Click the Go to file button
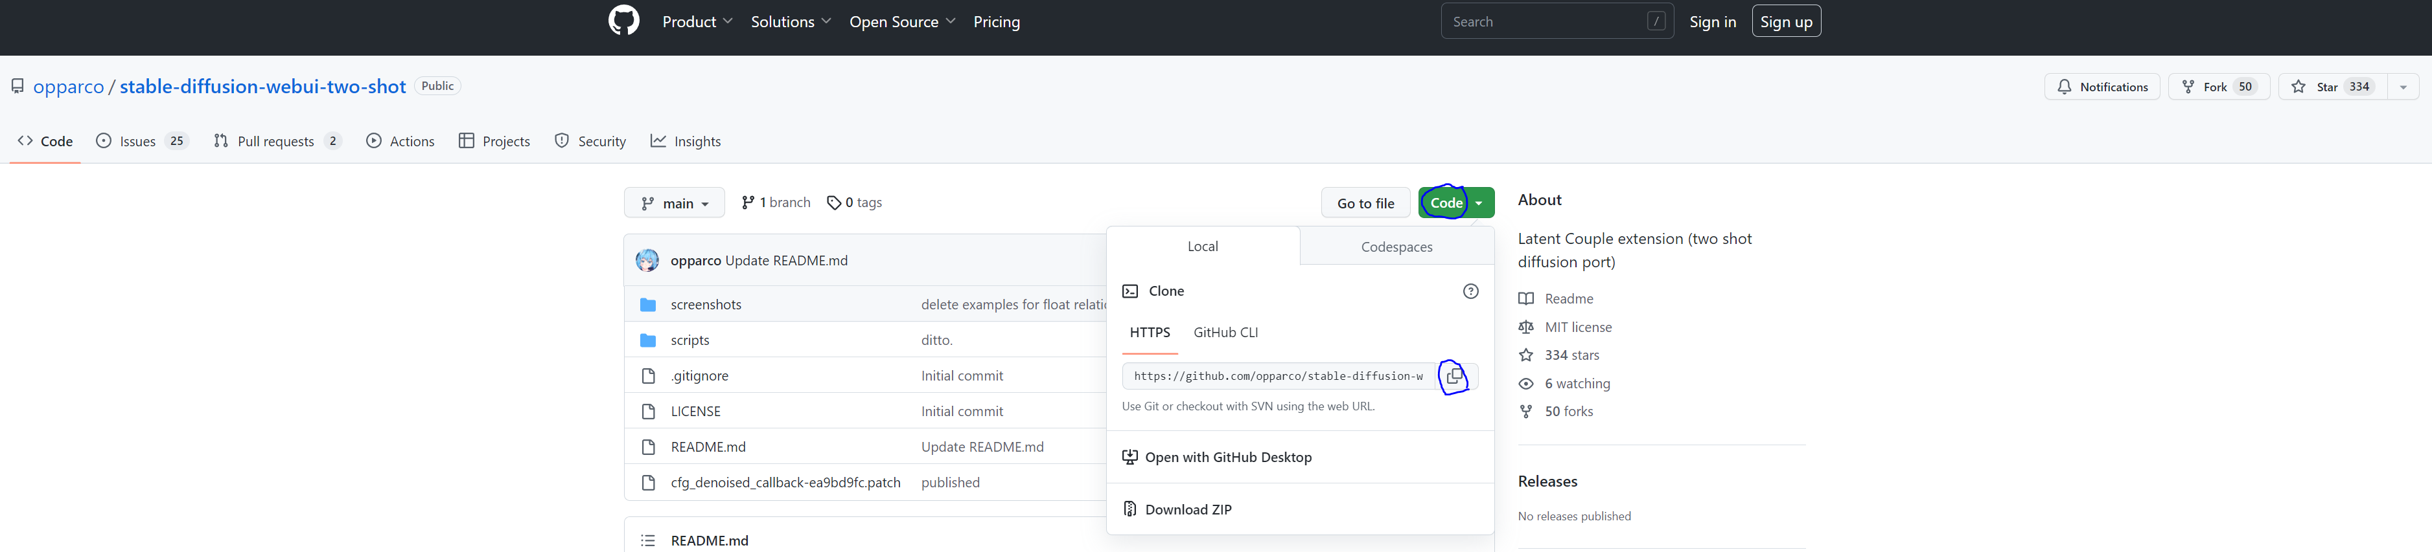Screen dimensions: 2432x552 [1365, 203]
